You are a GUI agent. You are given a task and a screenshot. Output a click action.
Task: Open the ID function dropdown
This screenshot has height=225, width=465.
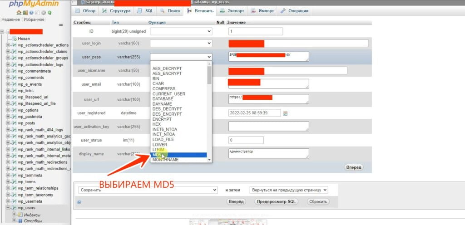pos(181,31)
